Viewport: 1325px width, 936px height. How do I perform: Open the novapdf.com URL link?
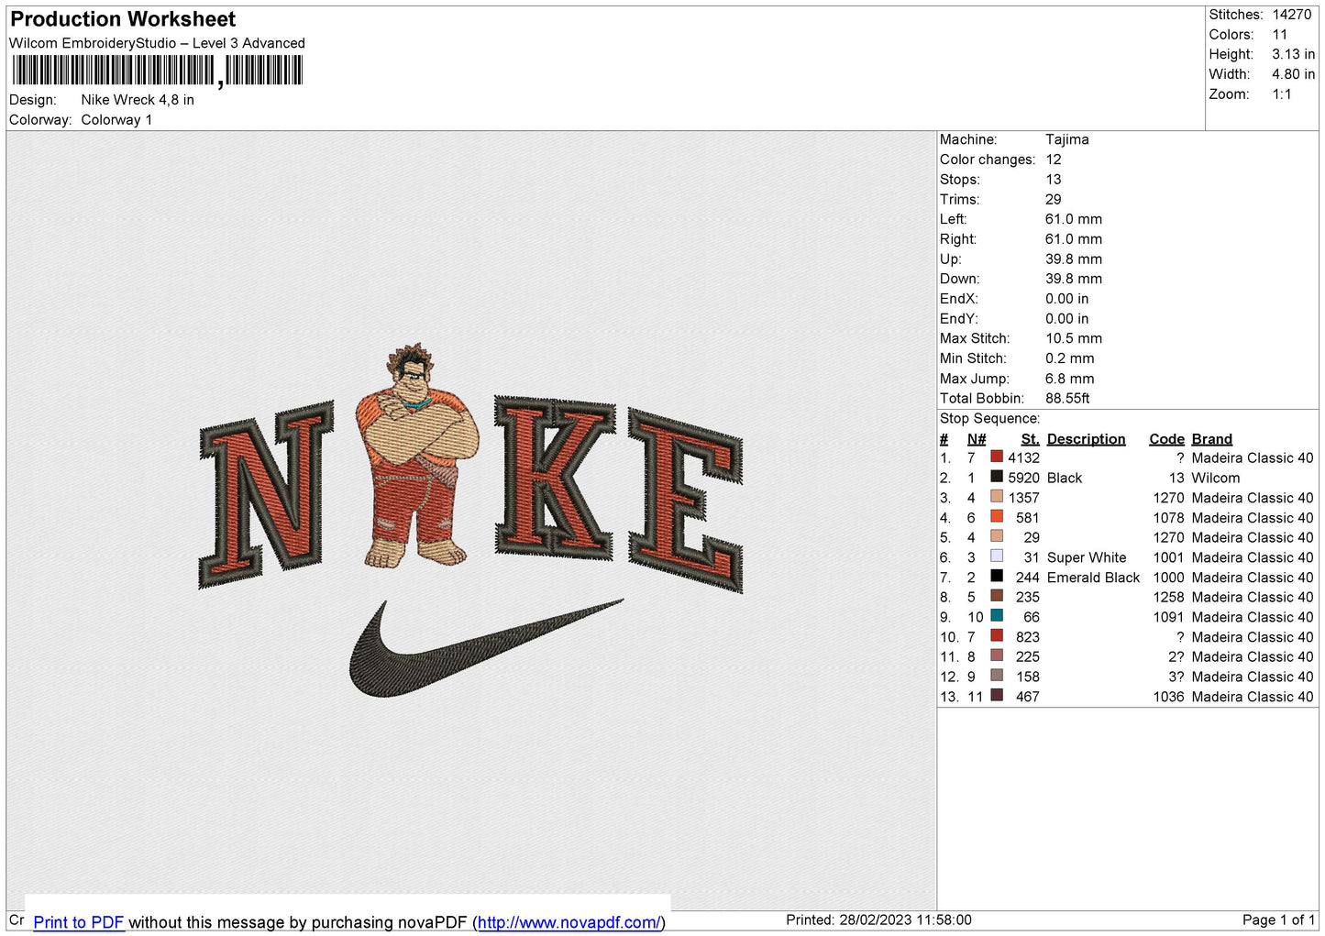(569, 922)
